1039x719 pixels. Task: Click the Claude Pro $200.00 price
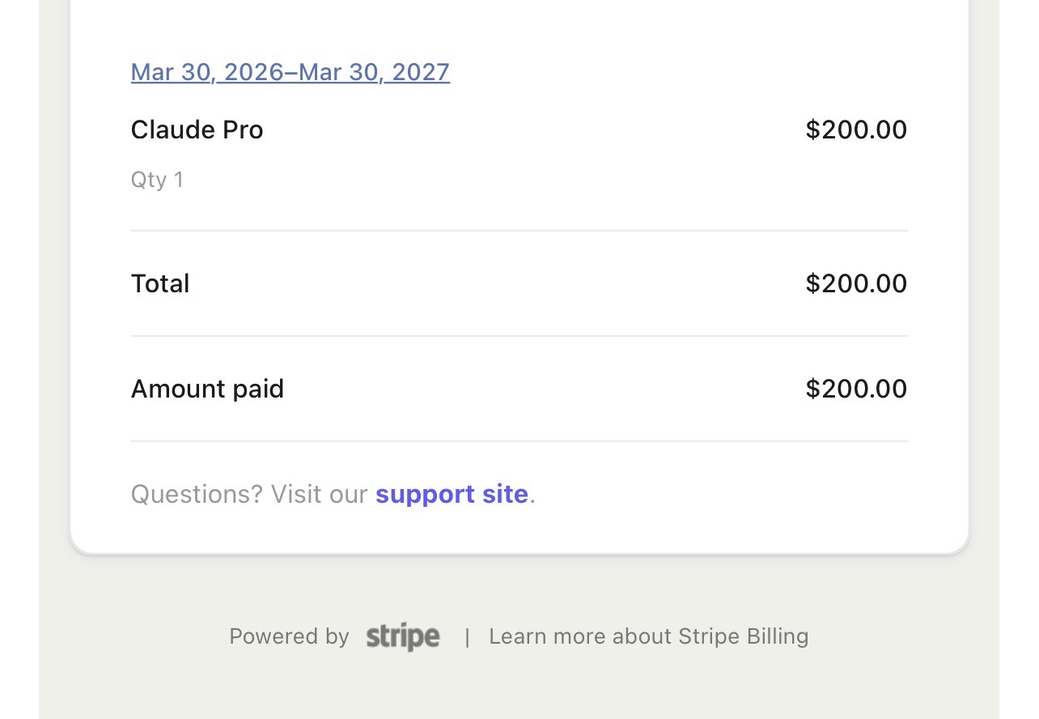tap(855, 130)
